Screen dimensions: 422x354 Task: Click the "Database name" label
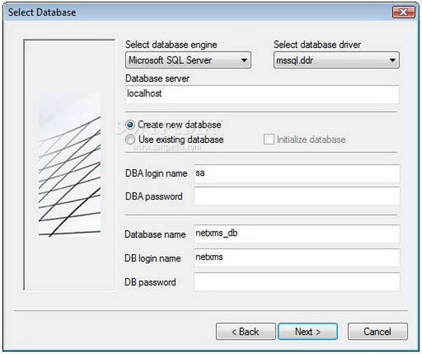tap(155, 234)
